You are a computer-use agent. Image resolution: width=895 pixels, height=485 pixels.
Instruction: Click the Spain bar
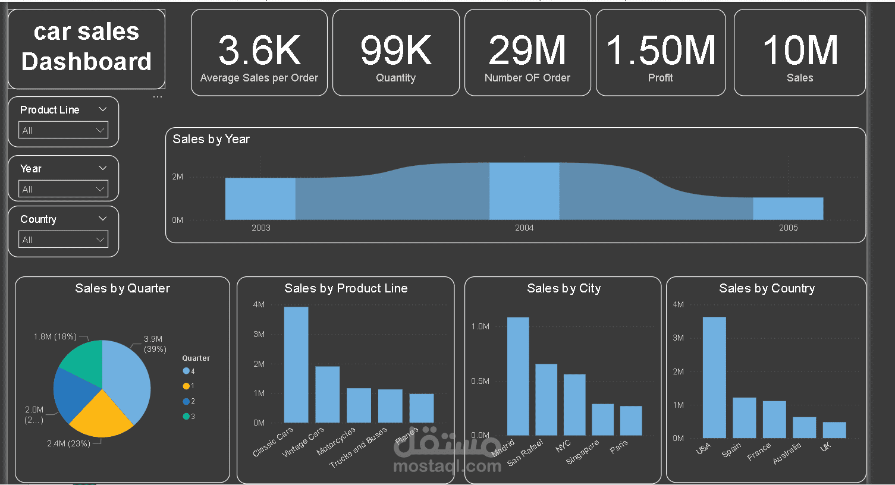point(745,418)
